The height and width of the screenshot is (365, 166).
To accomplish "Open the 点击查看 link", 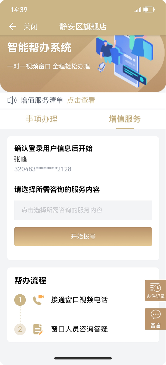I will [x=81, y=100].
